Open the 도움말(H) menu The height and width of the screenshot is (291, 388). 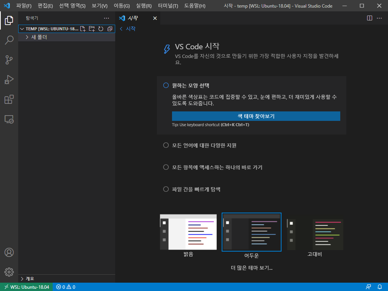(195, 6)
